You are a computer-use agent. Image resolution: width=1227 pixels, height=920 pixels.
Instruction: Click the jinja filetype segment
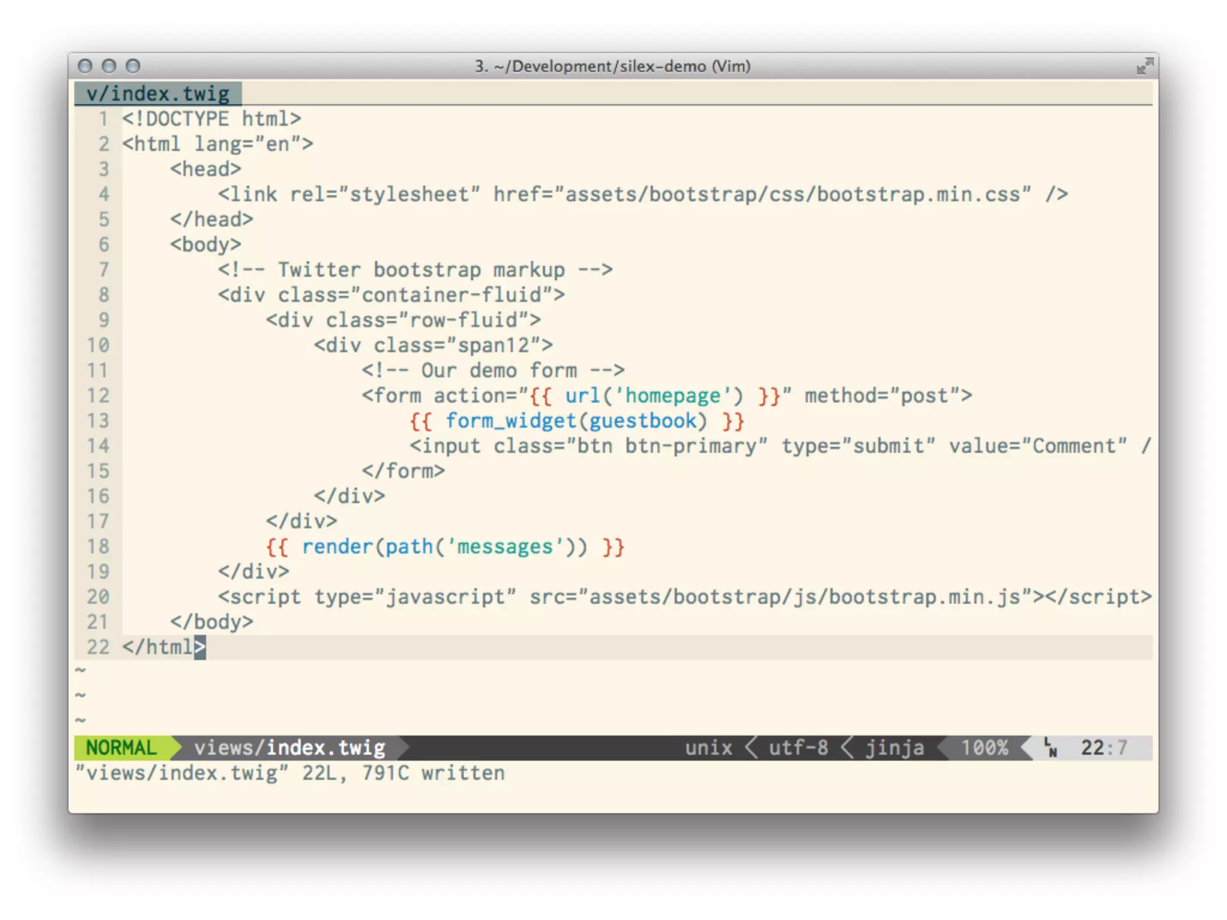894,747
